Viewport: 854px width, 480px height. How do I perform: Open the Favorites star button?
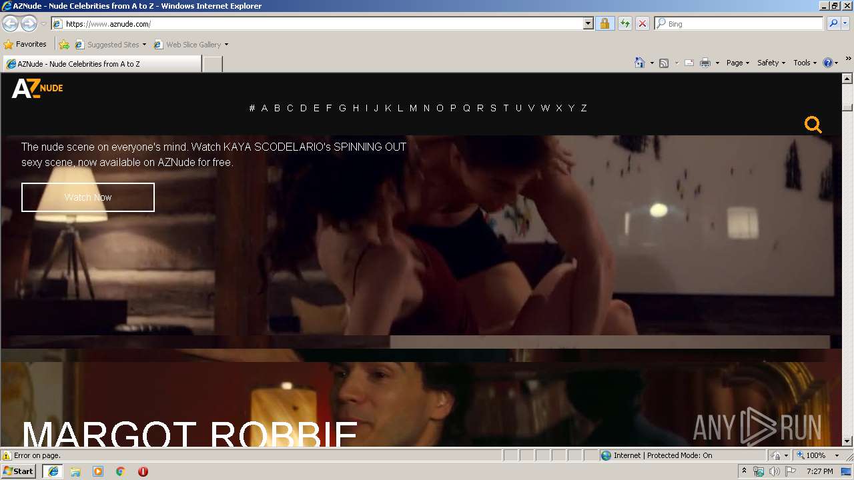[25, 44]
